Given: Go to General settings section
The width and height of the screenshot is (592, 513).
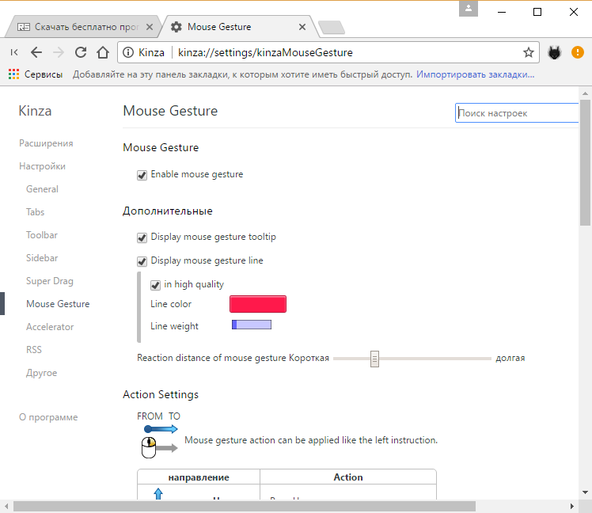Looking at the screenshot, I should click(x=42, y=189).
